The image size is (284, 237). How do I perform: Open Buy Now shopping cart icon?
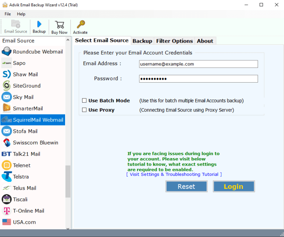click(59, 25)
